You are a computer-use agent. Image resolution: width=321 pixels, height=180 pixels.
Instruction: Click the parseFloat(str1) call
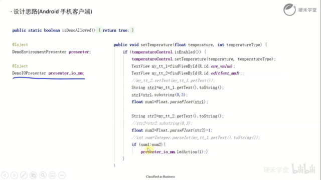coord(188,102)
